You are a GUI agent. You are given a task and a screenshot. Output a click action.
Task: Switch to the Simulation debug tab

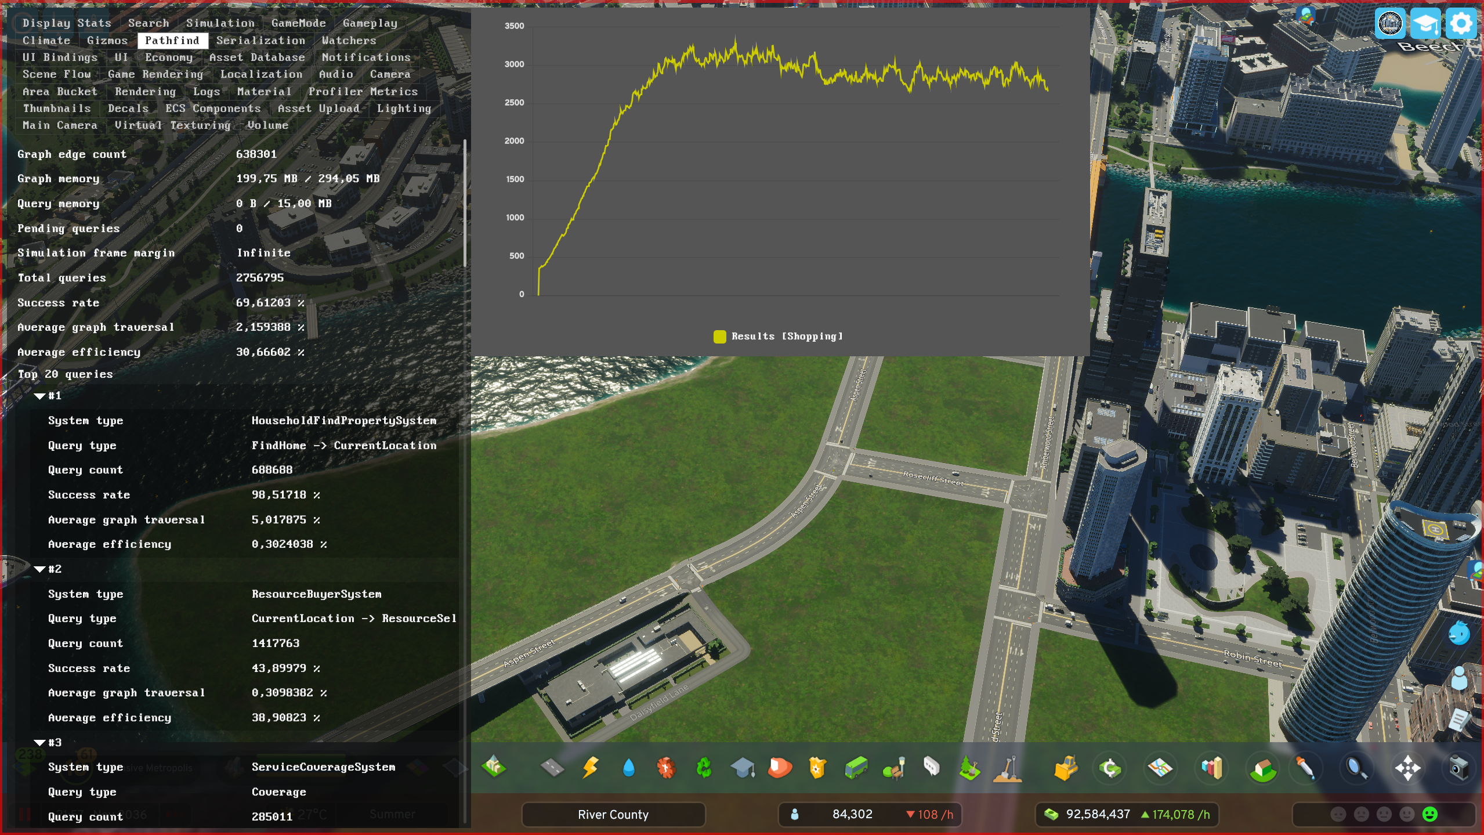pos(220,23)
